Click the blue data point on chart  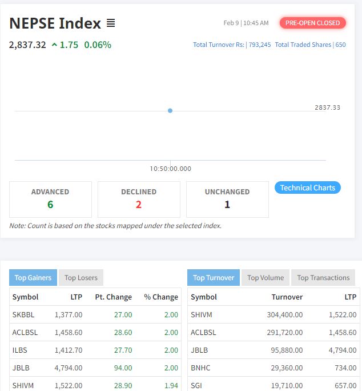(170, 110)
